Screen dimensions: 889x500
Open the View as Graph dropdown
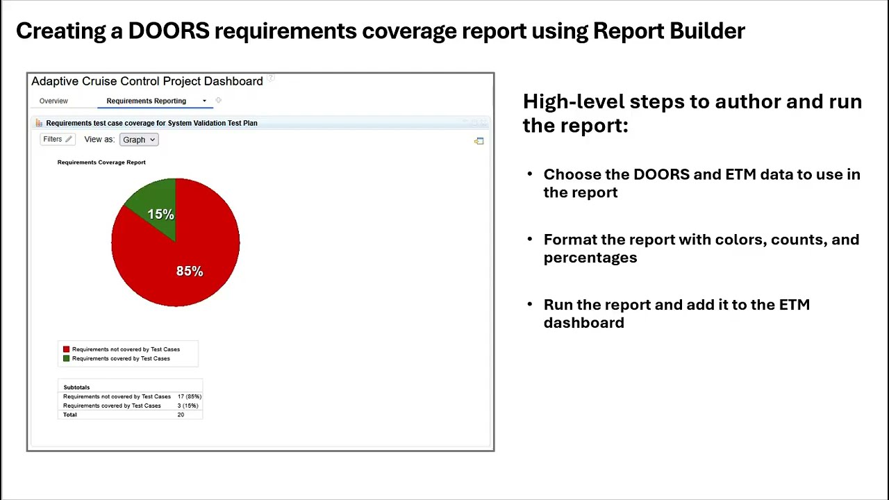(x=139, y=140)
